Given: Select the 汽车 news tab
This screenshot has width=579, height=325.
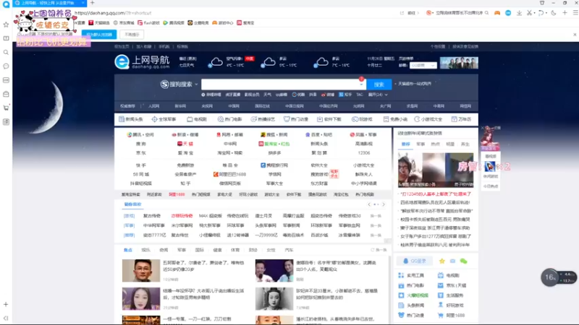Looking at the screenshot, I should point(289,250).
